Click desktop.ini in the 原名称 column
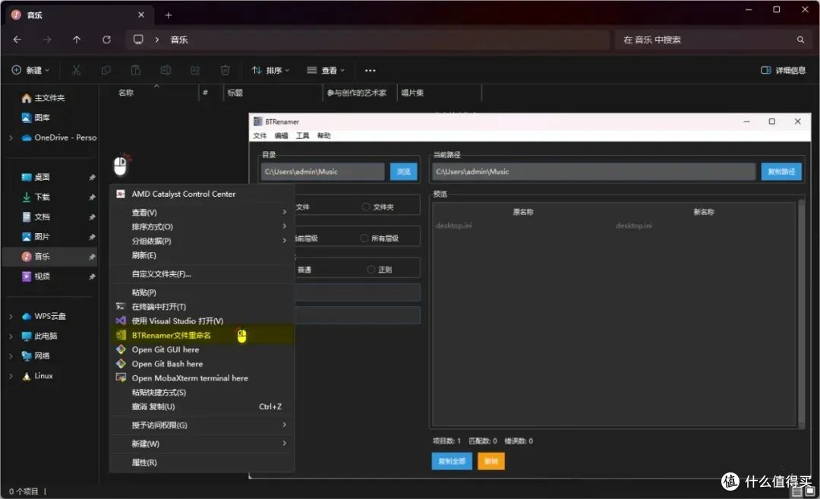The height and width of the screenshot is (499, 820). [x=453, y=226]
